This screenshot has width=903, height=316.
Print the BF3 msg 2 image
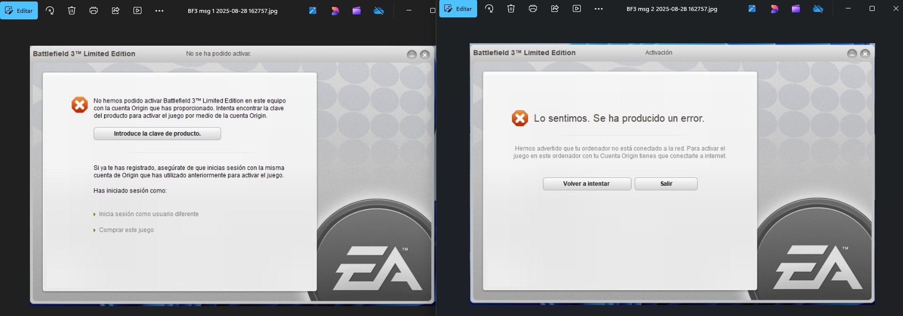pyautogui.click(x=533, y=8)
